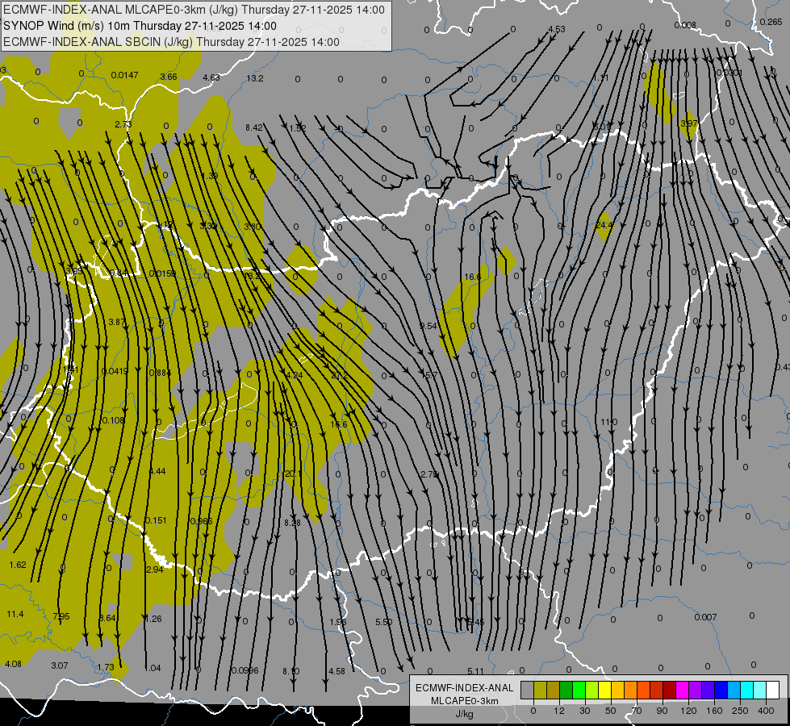
Task: Click the map value '4.08'
Action: click(x=13, y=664)
